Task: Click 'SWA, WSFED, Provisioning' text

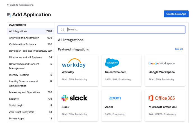Action: point(162,114)
